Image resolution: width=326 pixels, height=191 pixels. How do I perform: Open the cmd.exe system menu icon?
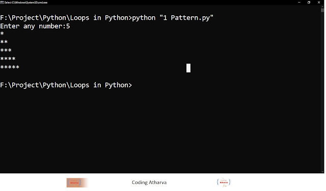coord(2,3)
